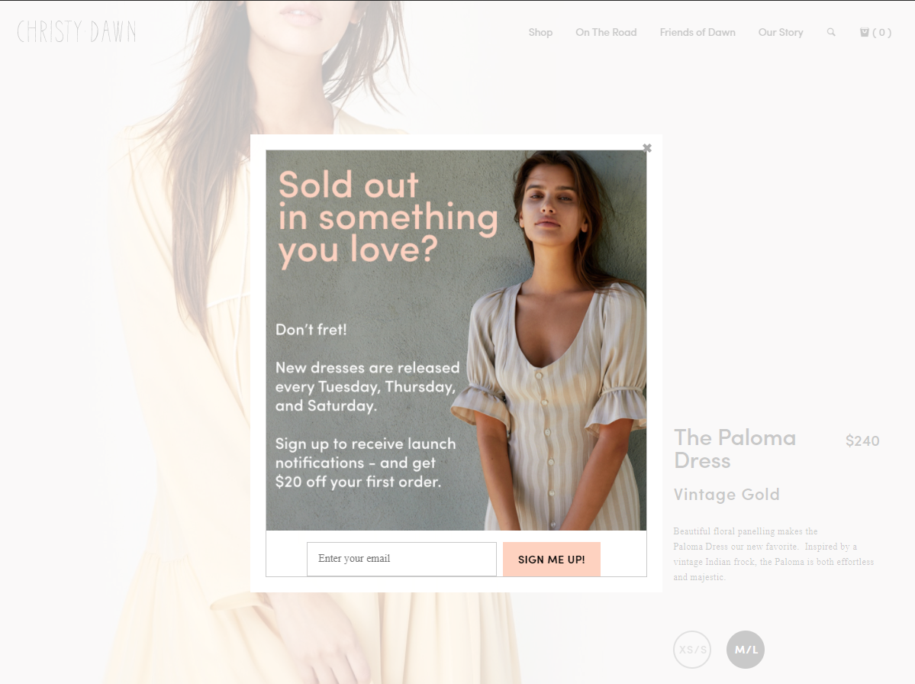Open Friends of Dawn page
The image size is (915, 684).
pyautogui.click(x=698, y=33)
